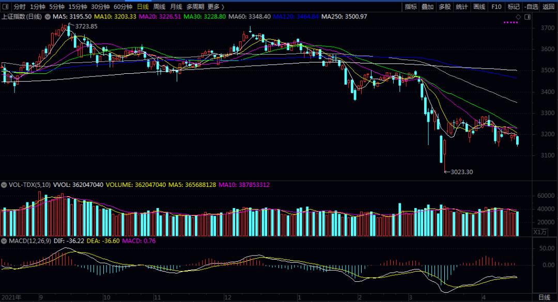Toggle the left sidebar panel icon

pyautogui.click(x=5, y=6)
